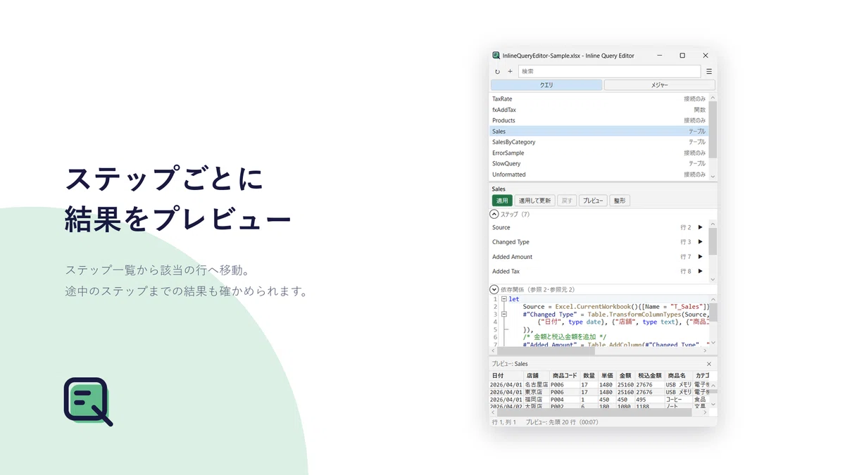Select the Products query
This screenshot has height=475, width=845.
pos(599,120)
